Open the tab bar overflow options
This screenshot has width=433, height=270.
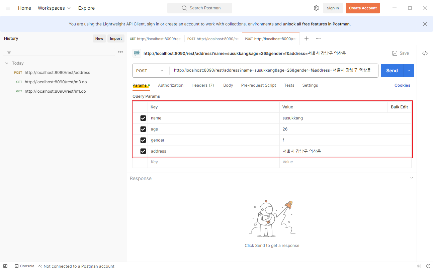click(319, 38)
